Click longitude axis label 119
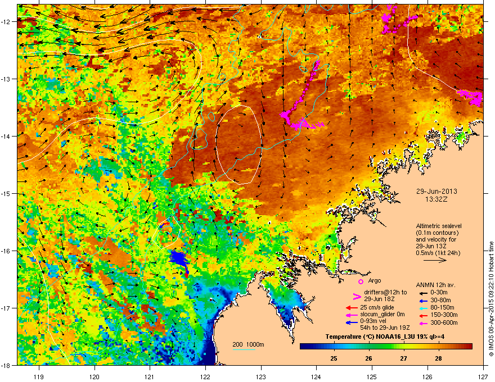The image size is (495, 382). click(x=39, y=376)
